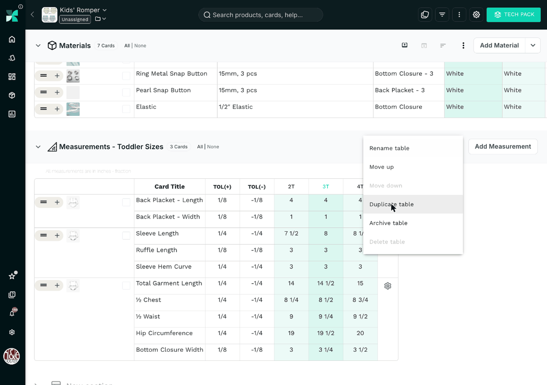Collapse Measurements - Toddler Sizes section

click(38, 147)
